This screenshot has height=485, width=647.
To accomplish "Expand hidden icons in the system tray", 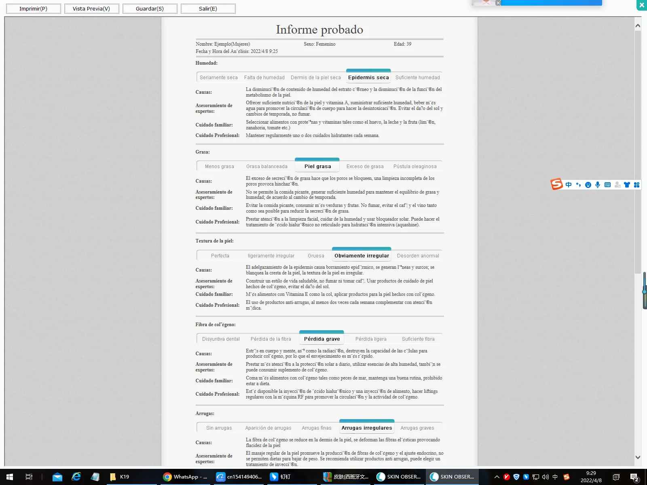I will (497, 477).
